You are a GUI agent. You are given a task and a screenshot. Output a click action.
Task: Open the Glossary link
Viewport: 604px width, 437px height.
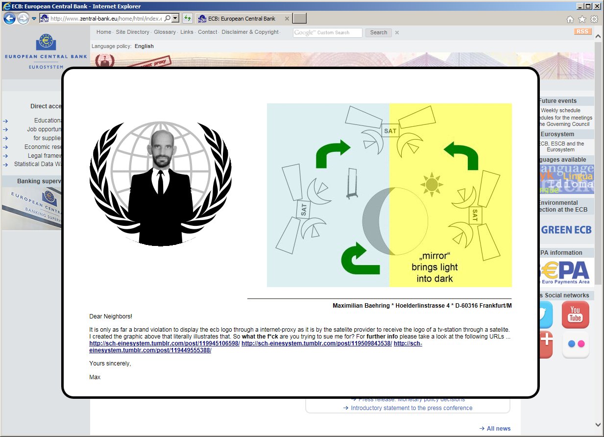[x=165, y=32]
